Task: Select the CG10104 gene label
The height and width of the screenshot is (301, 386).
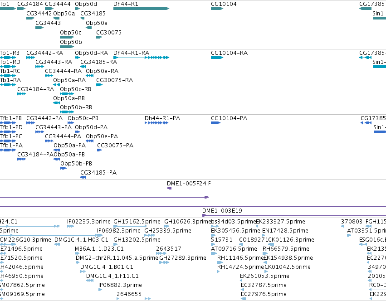Action: (x=224, y=4)
